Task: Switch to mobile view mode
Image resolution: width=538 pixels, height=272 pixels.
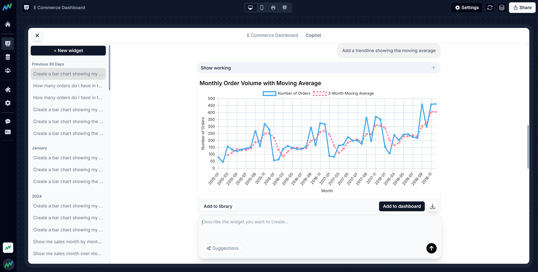Action: click(x=261, y=8)
